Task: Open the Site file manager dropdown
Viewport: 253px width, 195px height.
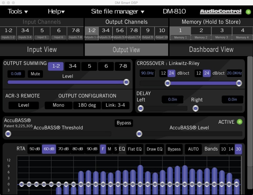Action: (117, 12)
